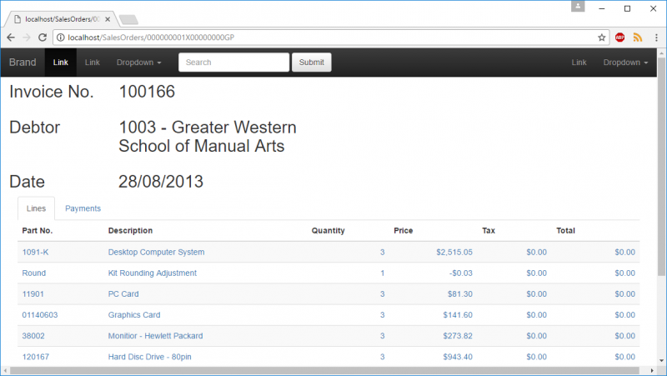The height and width of the screenshot is (376, 667).
Task: Open part number 01140603 link
Action: 40,315
